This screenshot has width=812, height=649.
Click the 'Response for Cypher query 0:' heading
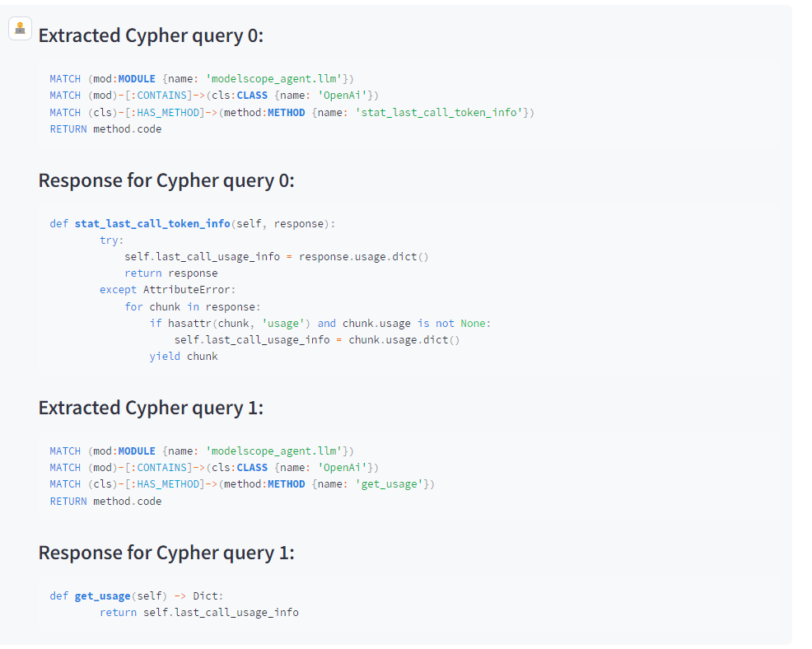166,180
